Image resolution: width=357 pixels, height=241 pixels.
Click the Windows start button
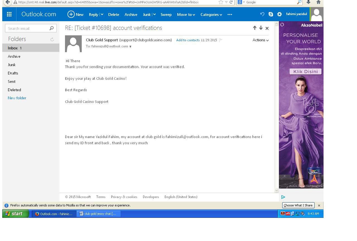16,214
